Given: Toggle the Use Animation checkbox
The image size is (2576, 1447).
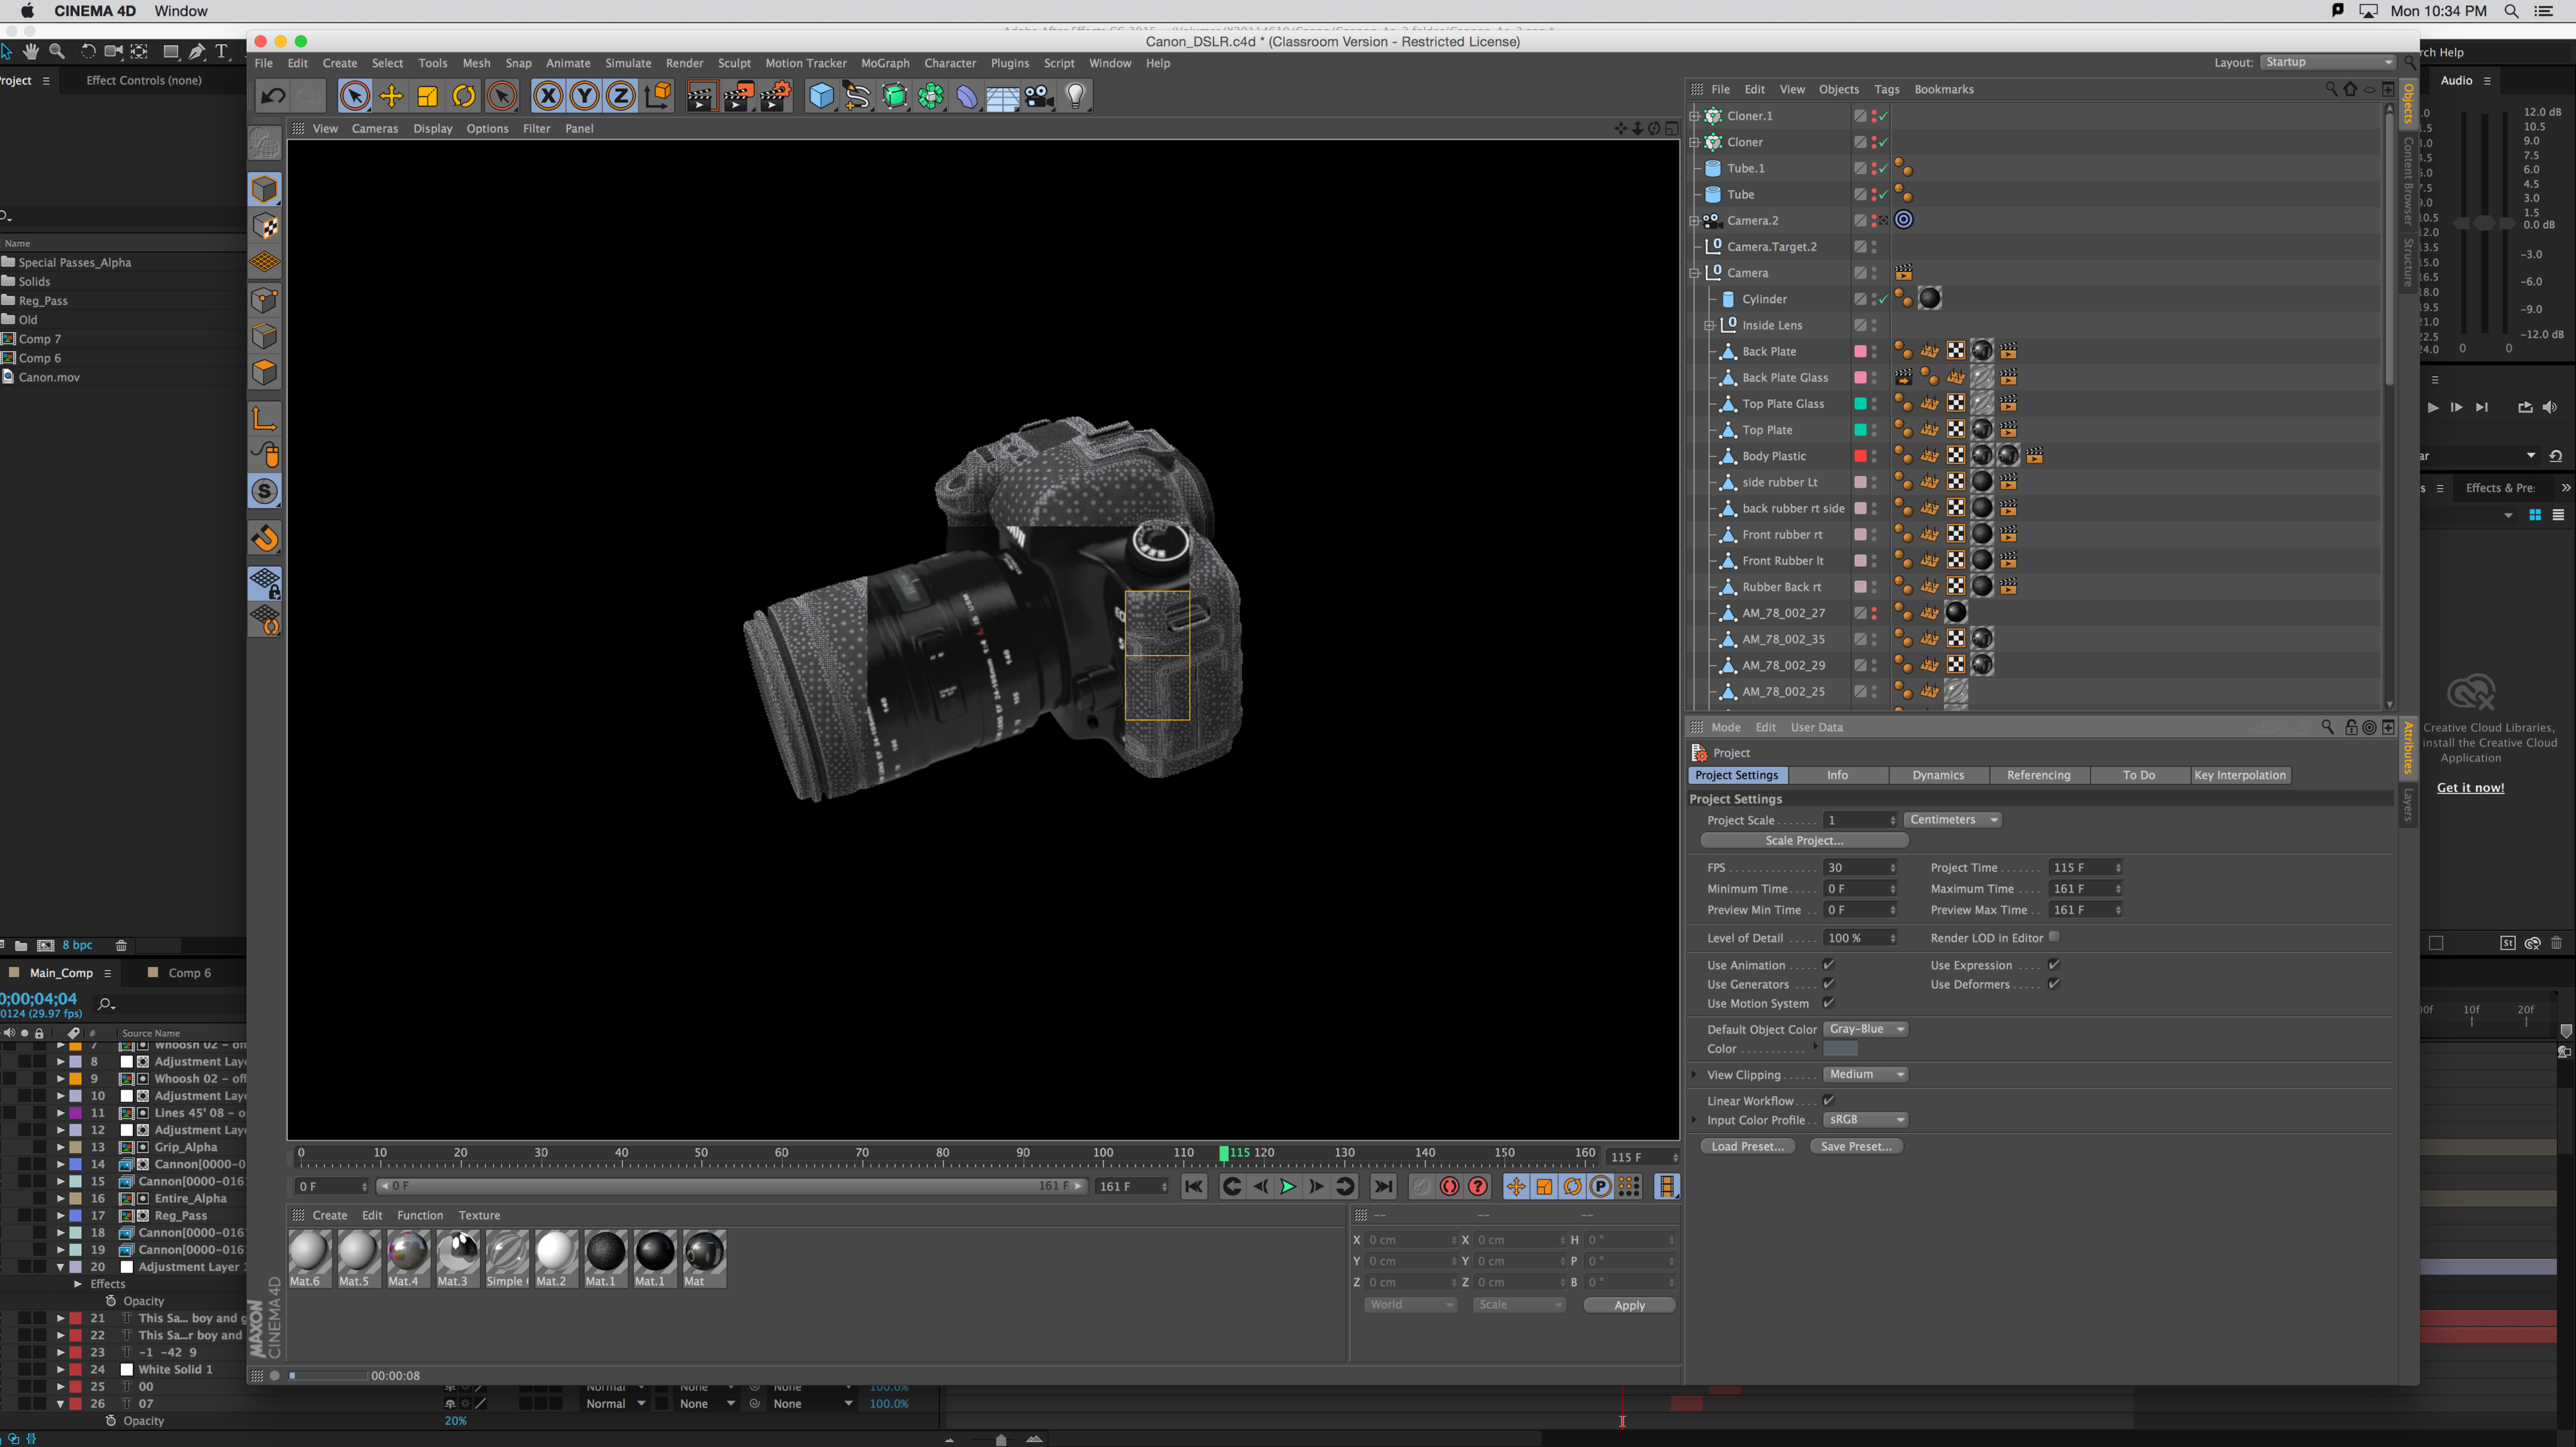Looking at the screenshot, I should tap(1828, 965).
